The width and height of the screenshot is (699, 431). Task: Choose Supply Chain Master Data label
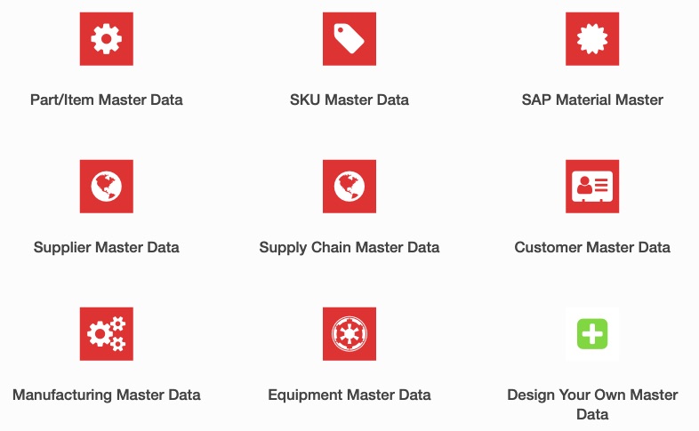point(349,248)
